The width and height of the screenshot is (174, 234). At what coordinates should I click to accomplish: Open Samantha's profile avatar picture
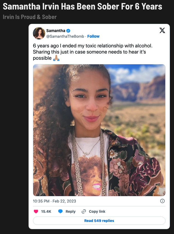point(39,33)
